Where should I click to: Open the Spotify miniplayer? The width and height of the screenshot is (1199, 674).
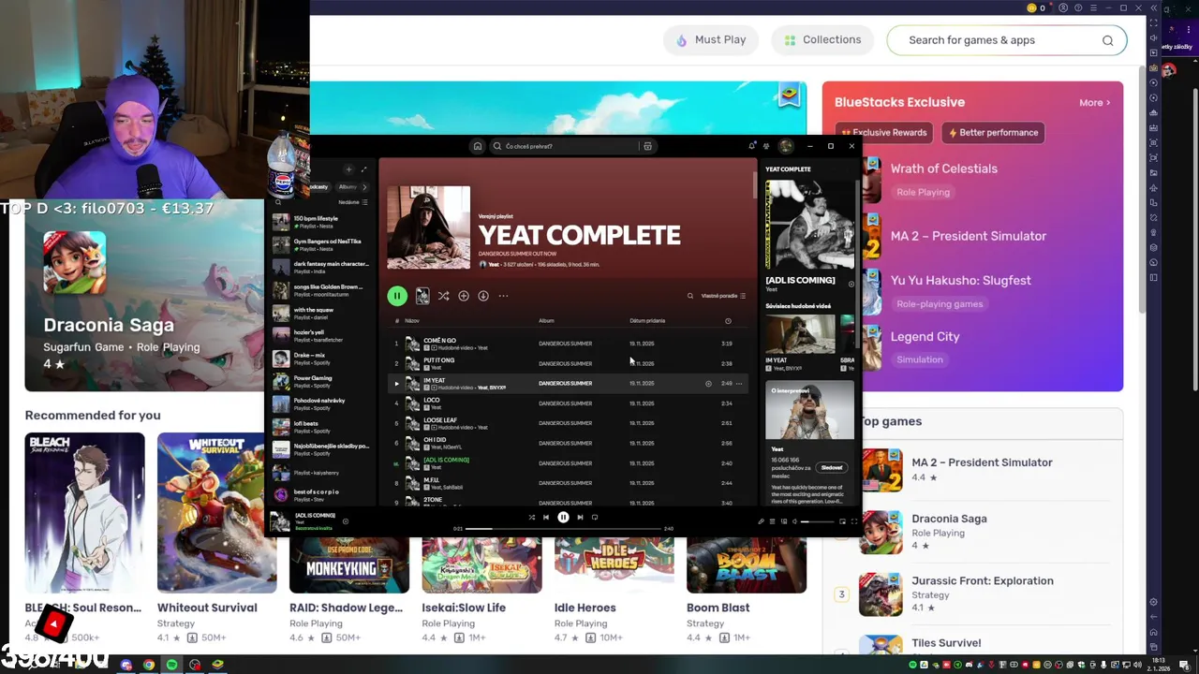(x=842, y=521)
